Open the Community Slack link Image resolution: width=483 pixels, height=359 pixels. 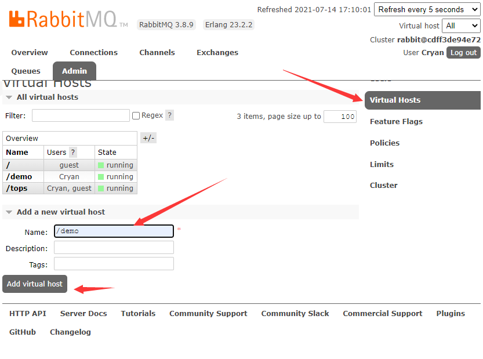pyautogui.click(x=295, y=313)
